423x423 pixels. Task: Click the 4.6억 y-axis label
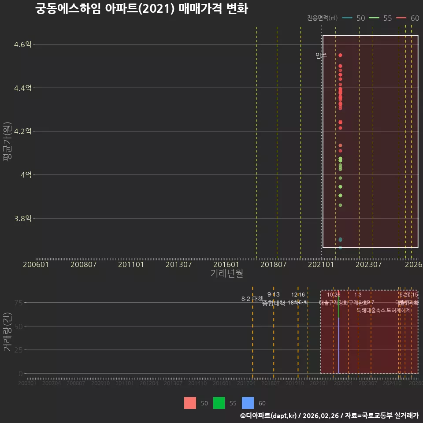point(22,44)
